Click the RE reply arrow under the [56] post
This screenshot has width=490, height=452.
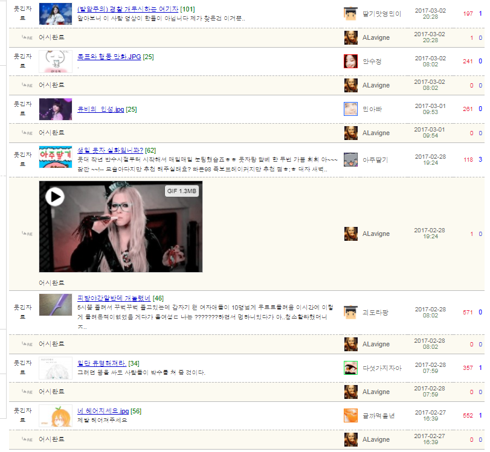coord(27,439)
